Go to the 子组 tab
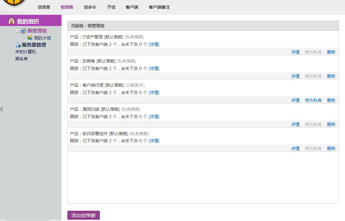 pos(111,7)
